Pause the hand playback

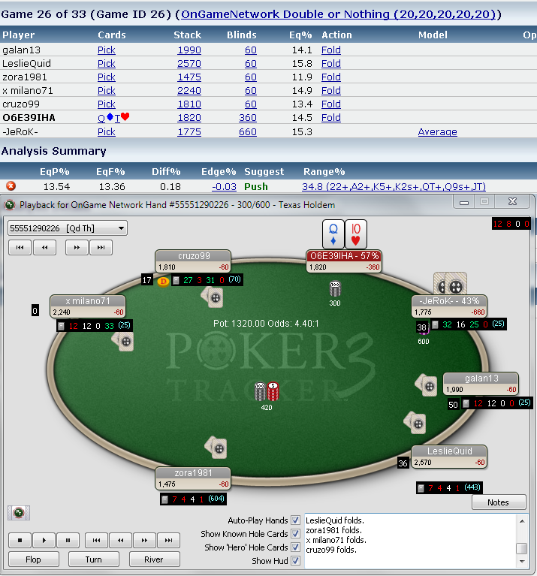(x=68, y=540)
